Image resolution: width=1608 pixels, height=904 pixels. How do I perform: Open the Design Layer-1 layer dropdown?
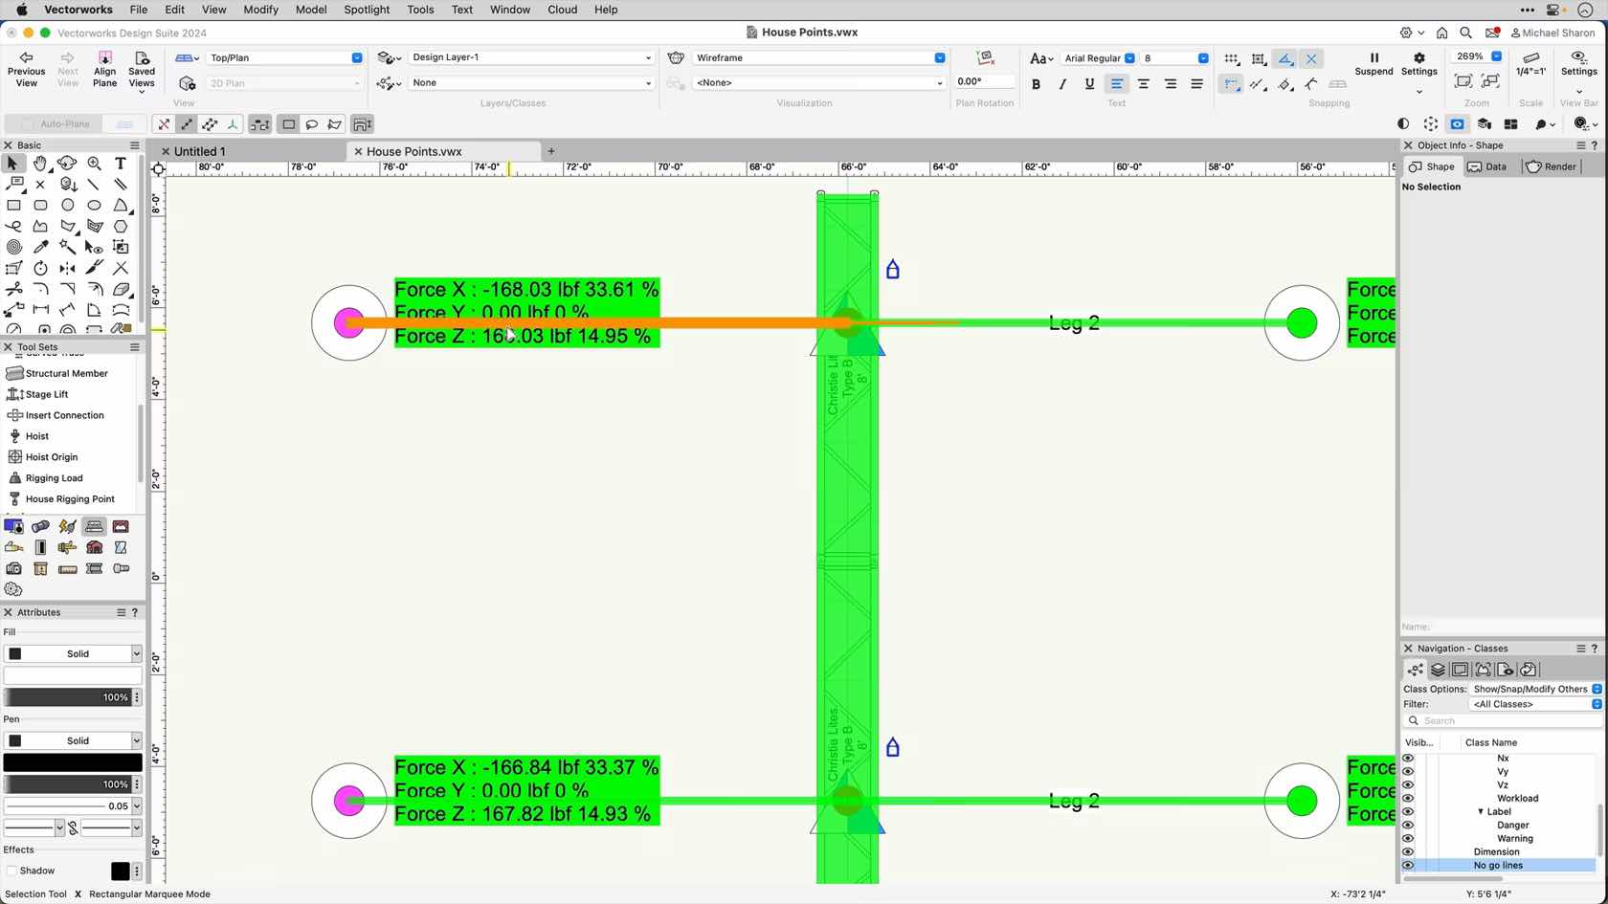pos(531,57)
